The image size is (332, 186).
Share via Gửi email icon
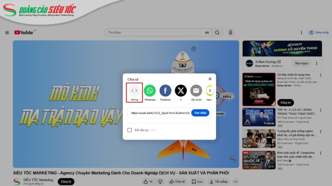point(196,91)
